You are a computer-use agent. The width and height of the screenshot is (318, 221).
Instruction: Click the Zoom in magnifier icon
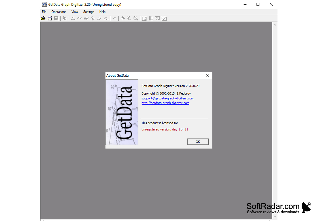tap(129, 18)
